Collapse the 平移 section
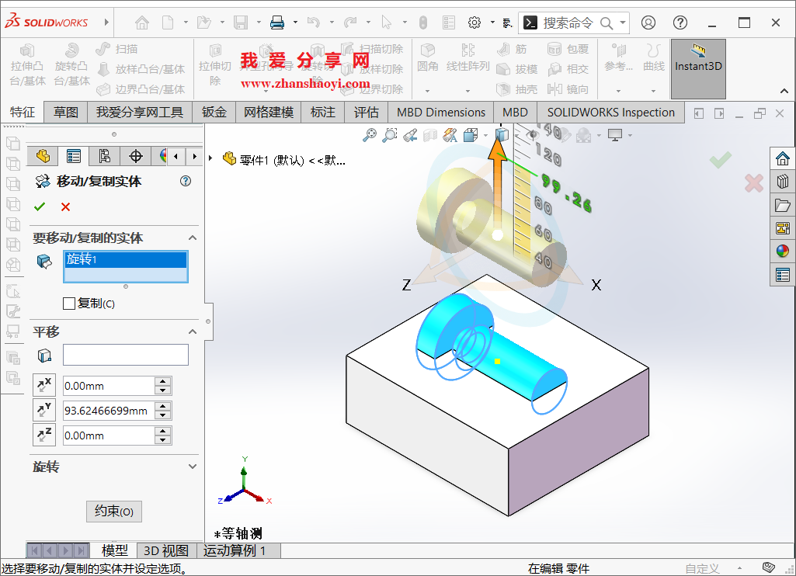 tap(193, 331)
